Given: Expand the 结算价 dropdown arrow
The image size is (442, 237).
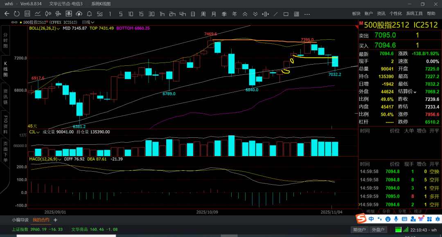Looking at the screenshot, I should click(x=415, y=92).
